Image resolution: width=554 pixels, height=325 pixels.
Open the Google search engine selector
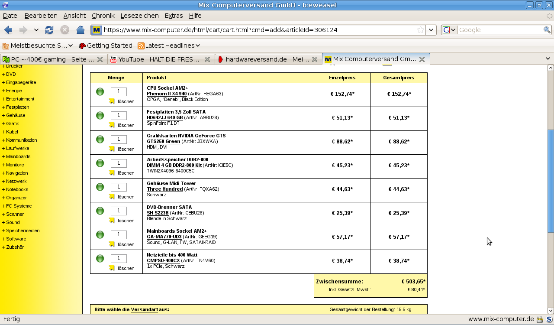(450, 30)
